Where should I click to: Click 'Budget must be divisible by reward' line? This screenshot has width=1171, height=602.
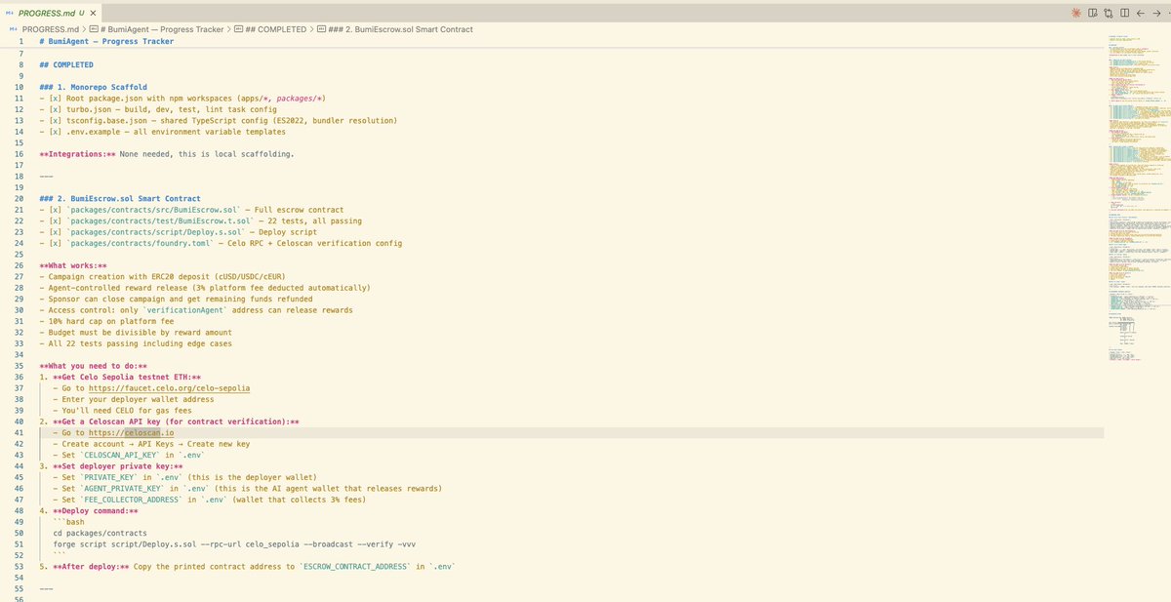click(x=139, y=334)
